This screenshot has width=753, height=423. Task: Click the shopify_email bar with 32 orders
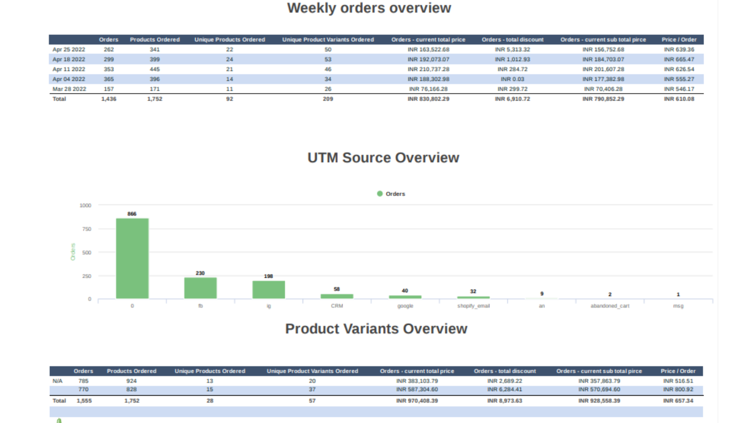(473, 298)
